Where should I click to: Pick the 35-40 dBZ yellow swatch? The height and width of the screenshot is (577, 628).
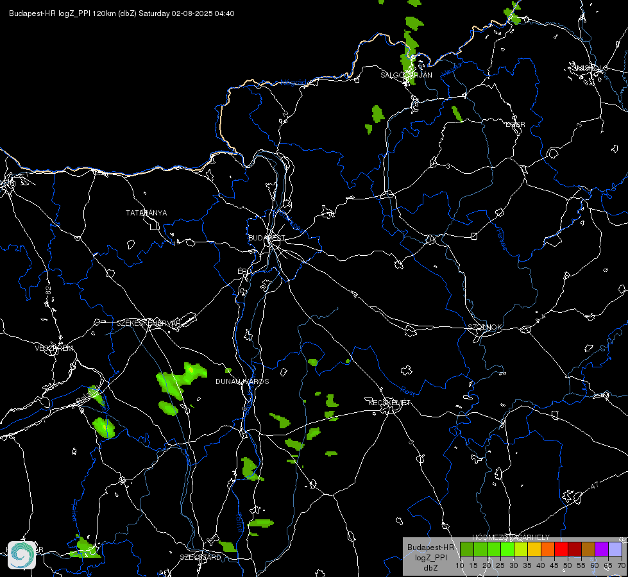[534, 549]
